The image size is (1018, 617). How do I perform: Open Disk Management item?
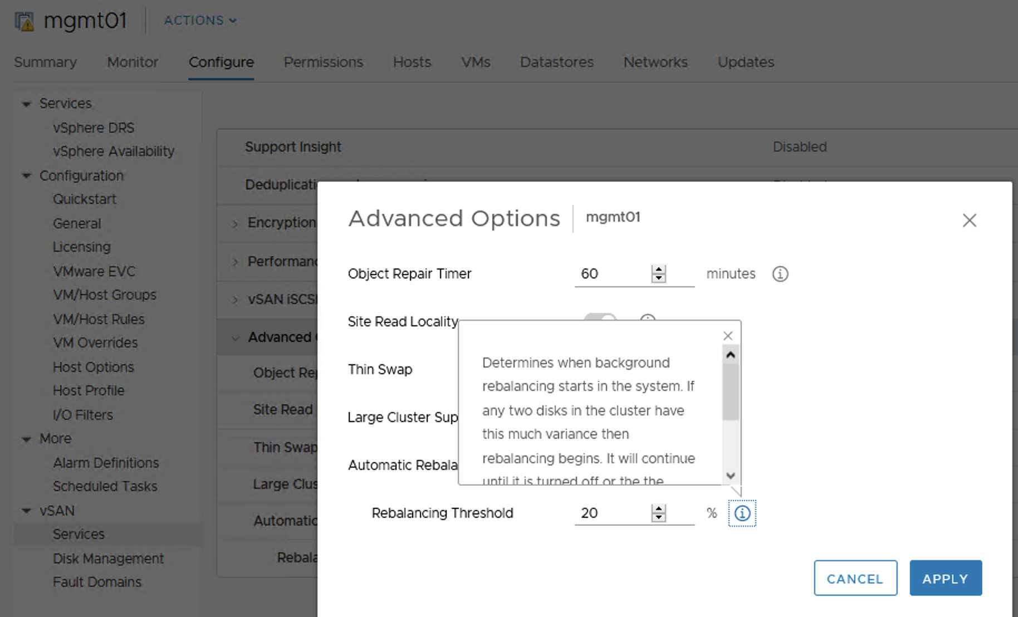[x=108, y=559]
